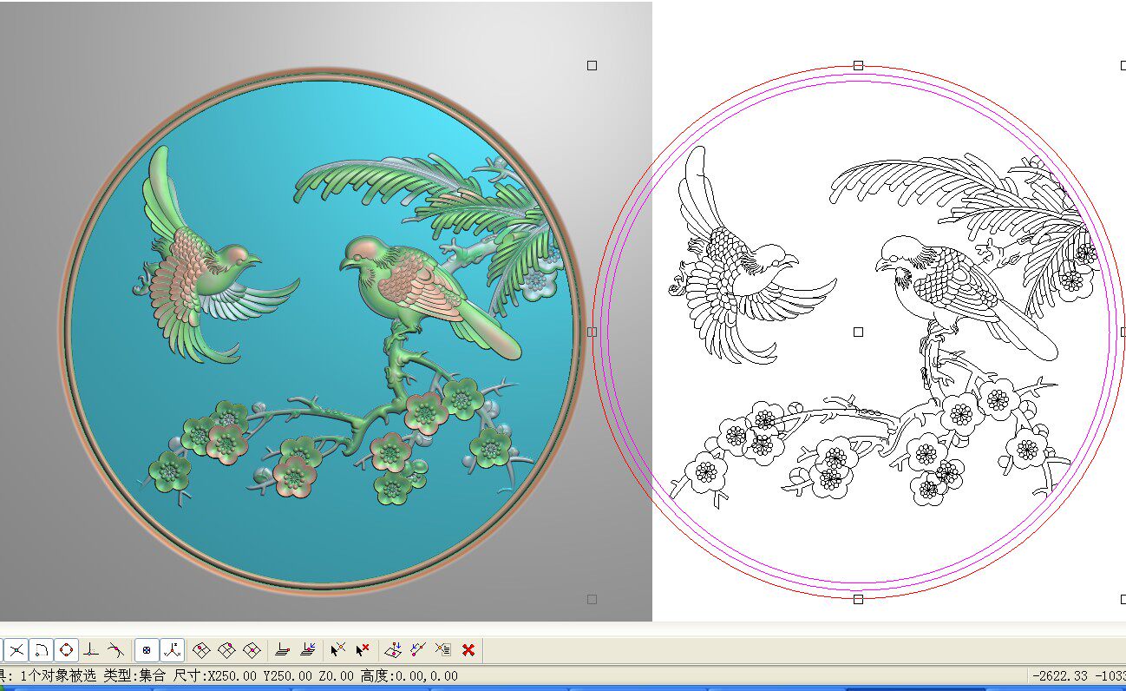Image resolution: width=1126 pixels, height=691 pixels.
Task: Click the diamond with blue down-arrow icon
Action: [x=393, y=649]
